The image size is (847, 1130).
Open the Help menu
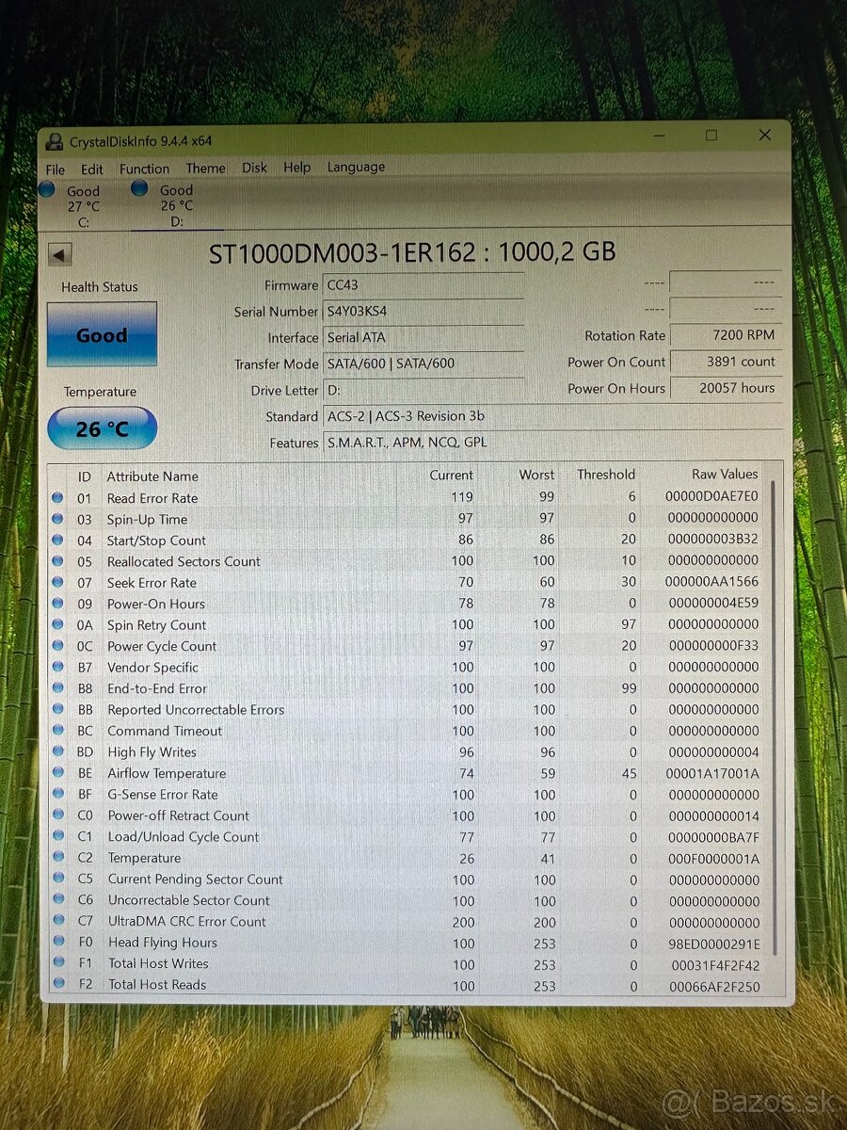click(297, 167)
